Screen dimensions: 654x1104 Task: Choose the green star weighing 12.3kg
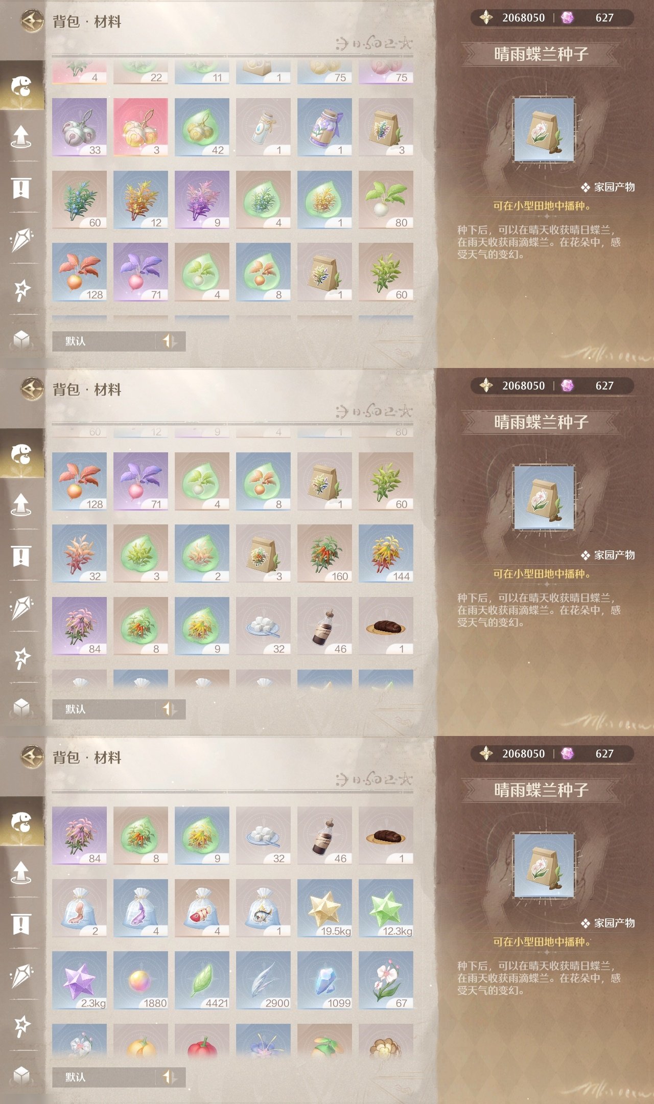point(386,908)
